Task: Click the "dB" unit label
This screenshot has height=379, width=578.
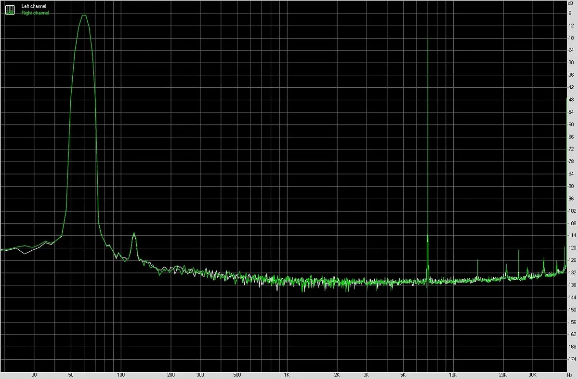Action: [x=571, y=4]
